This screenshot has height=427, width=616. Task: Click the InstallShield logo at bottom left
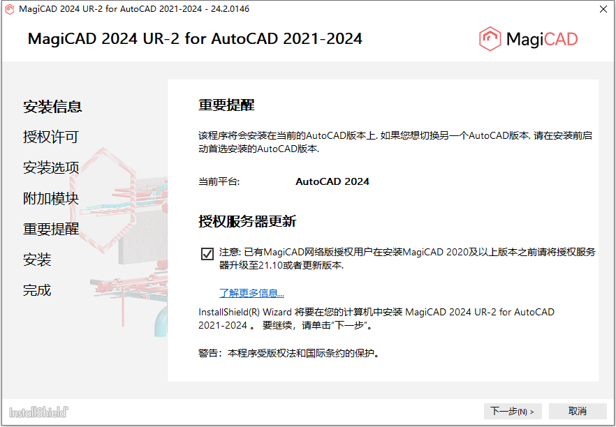38,412
